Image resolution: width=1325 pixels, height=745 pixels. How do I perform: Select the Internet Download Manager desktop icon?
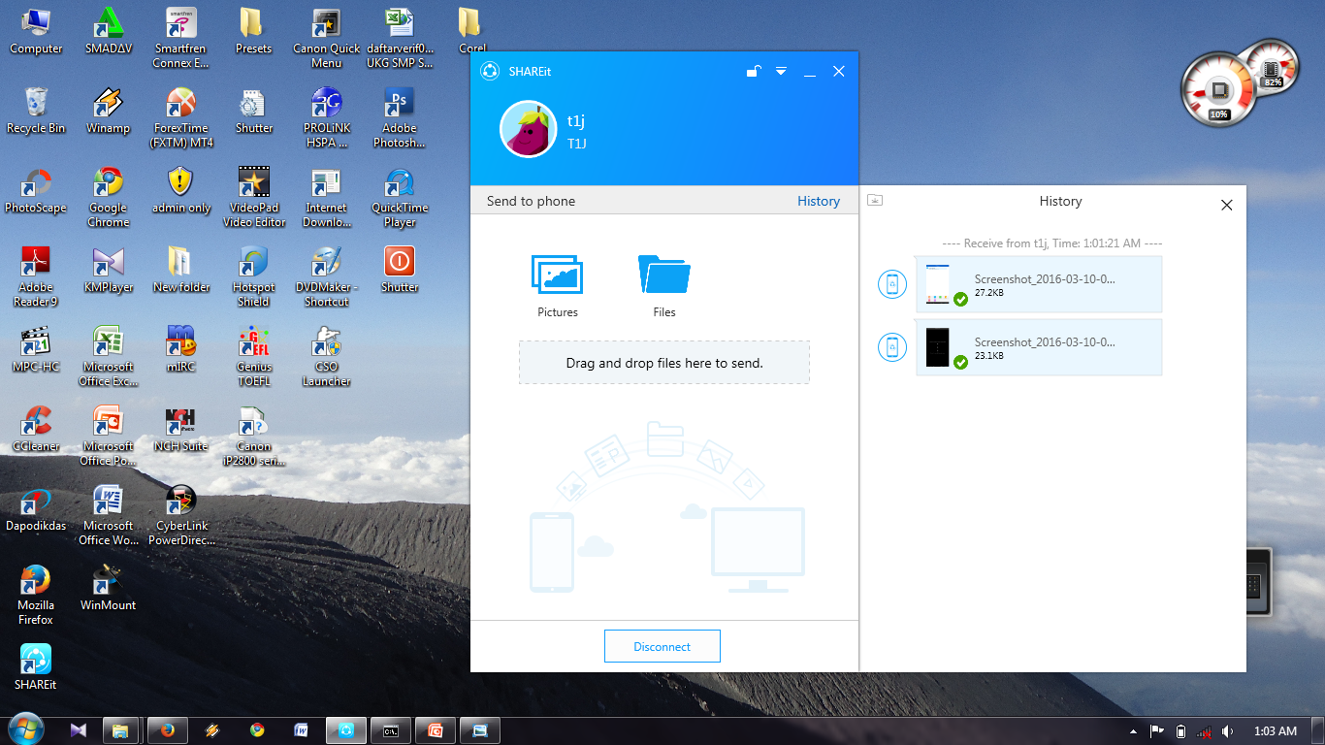coord(326,197)
